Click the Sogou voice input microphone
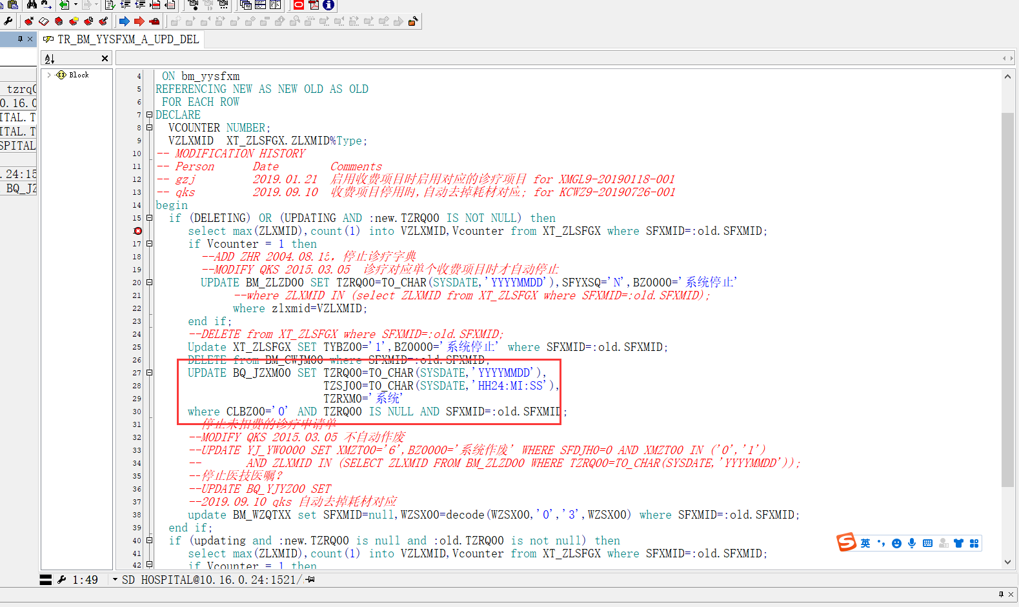 [x=912, y=543]
